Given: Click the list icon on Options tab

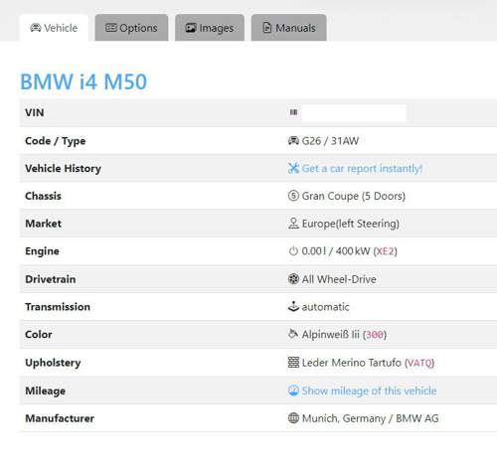Looking at the screenshot, I should click(111, 28).
